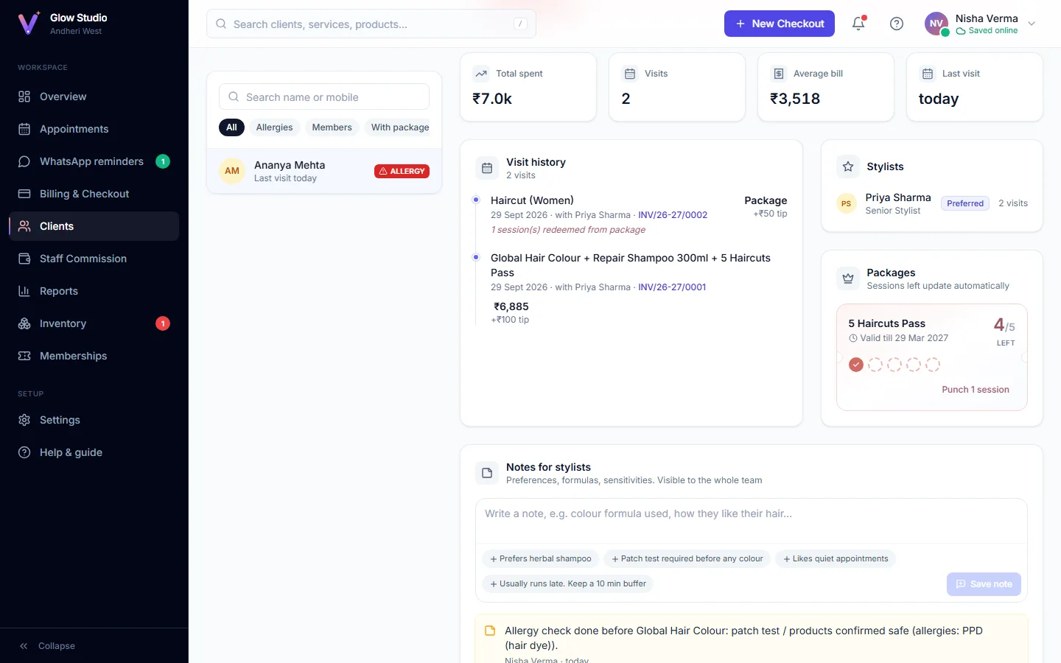Open the help question mark icon
Viewport: 1061px width, 663px height.
pyautogui.click(x=897, y=24)
